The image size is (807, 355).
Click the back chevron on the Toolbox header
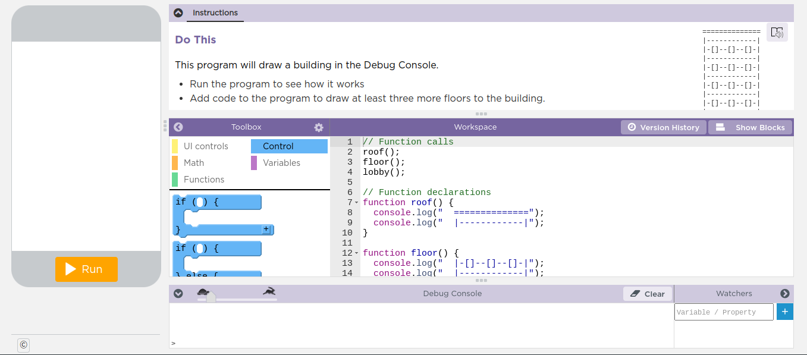(x=178, y=127)
